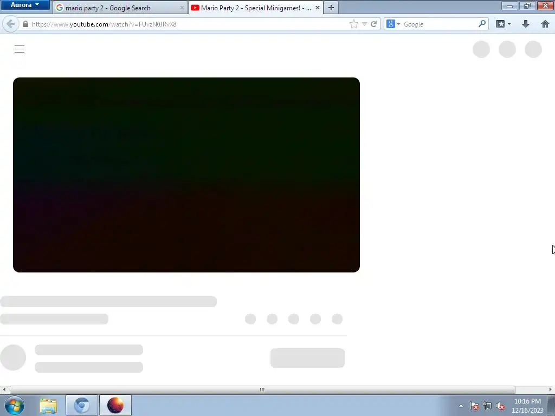Go to the home page

point(545,24)
